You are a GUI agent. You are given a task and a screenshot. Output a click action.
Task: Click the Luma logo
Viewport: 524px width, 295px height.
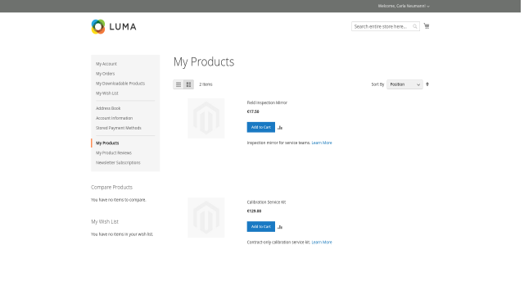[114, 27]
